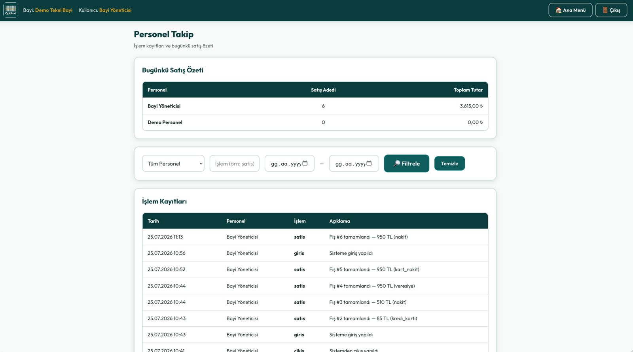The width and height of the screenshot is (633, 352).
Task: Open calendar picker on end date field
Action: tap(369, 163)
